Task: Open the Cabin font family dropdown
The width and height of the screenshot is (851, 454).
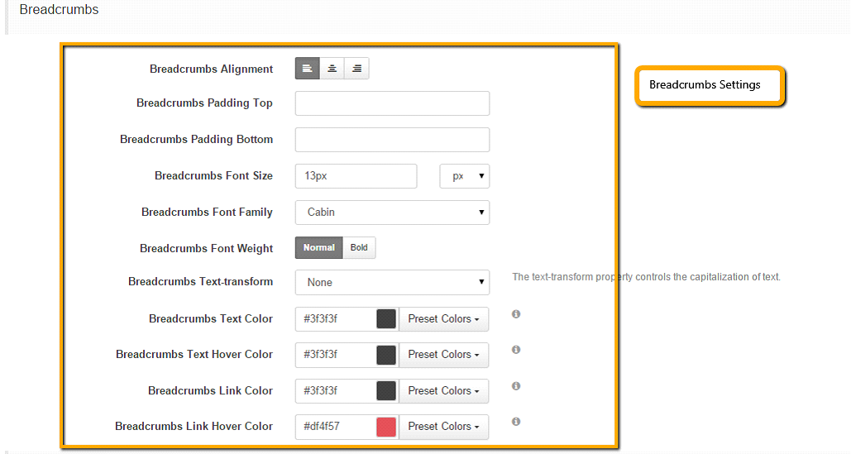Action: tap(392, 213)
